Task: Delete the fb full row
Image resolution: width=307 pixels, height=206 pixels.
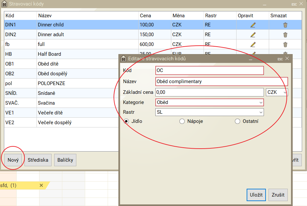Action: tap(285, 44)
